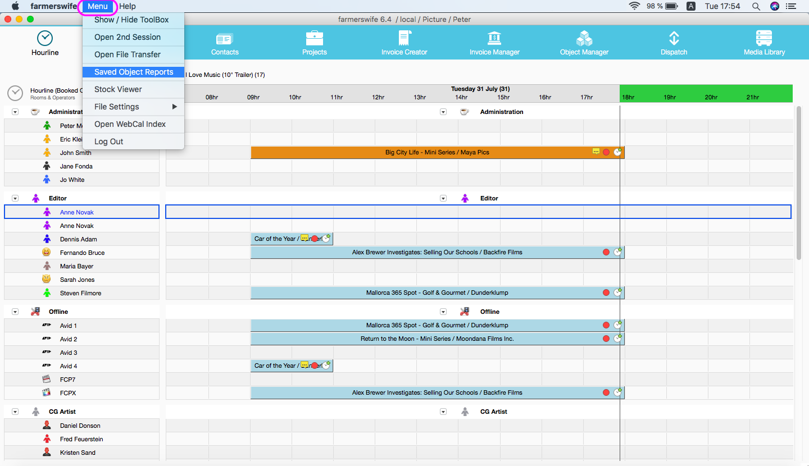Open the Media Library icon

coord(764,38)
